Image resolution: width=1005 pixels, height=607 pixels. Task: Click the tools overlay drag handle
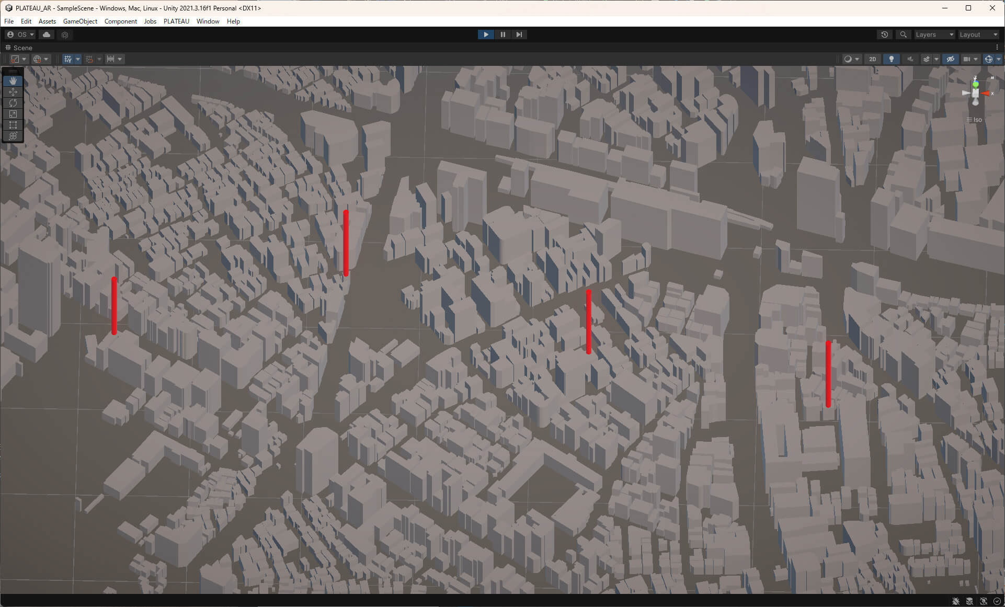13,71
